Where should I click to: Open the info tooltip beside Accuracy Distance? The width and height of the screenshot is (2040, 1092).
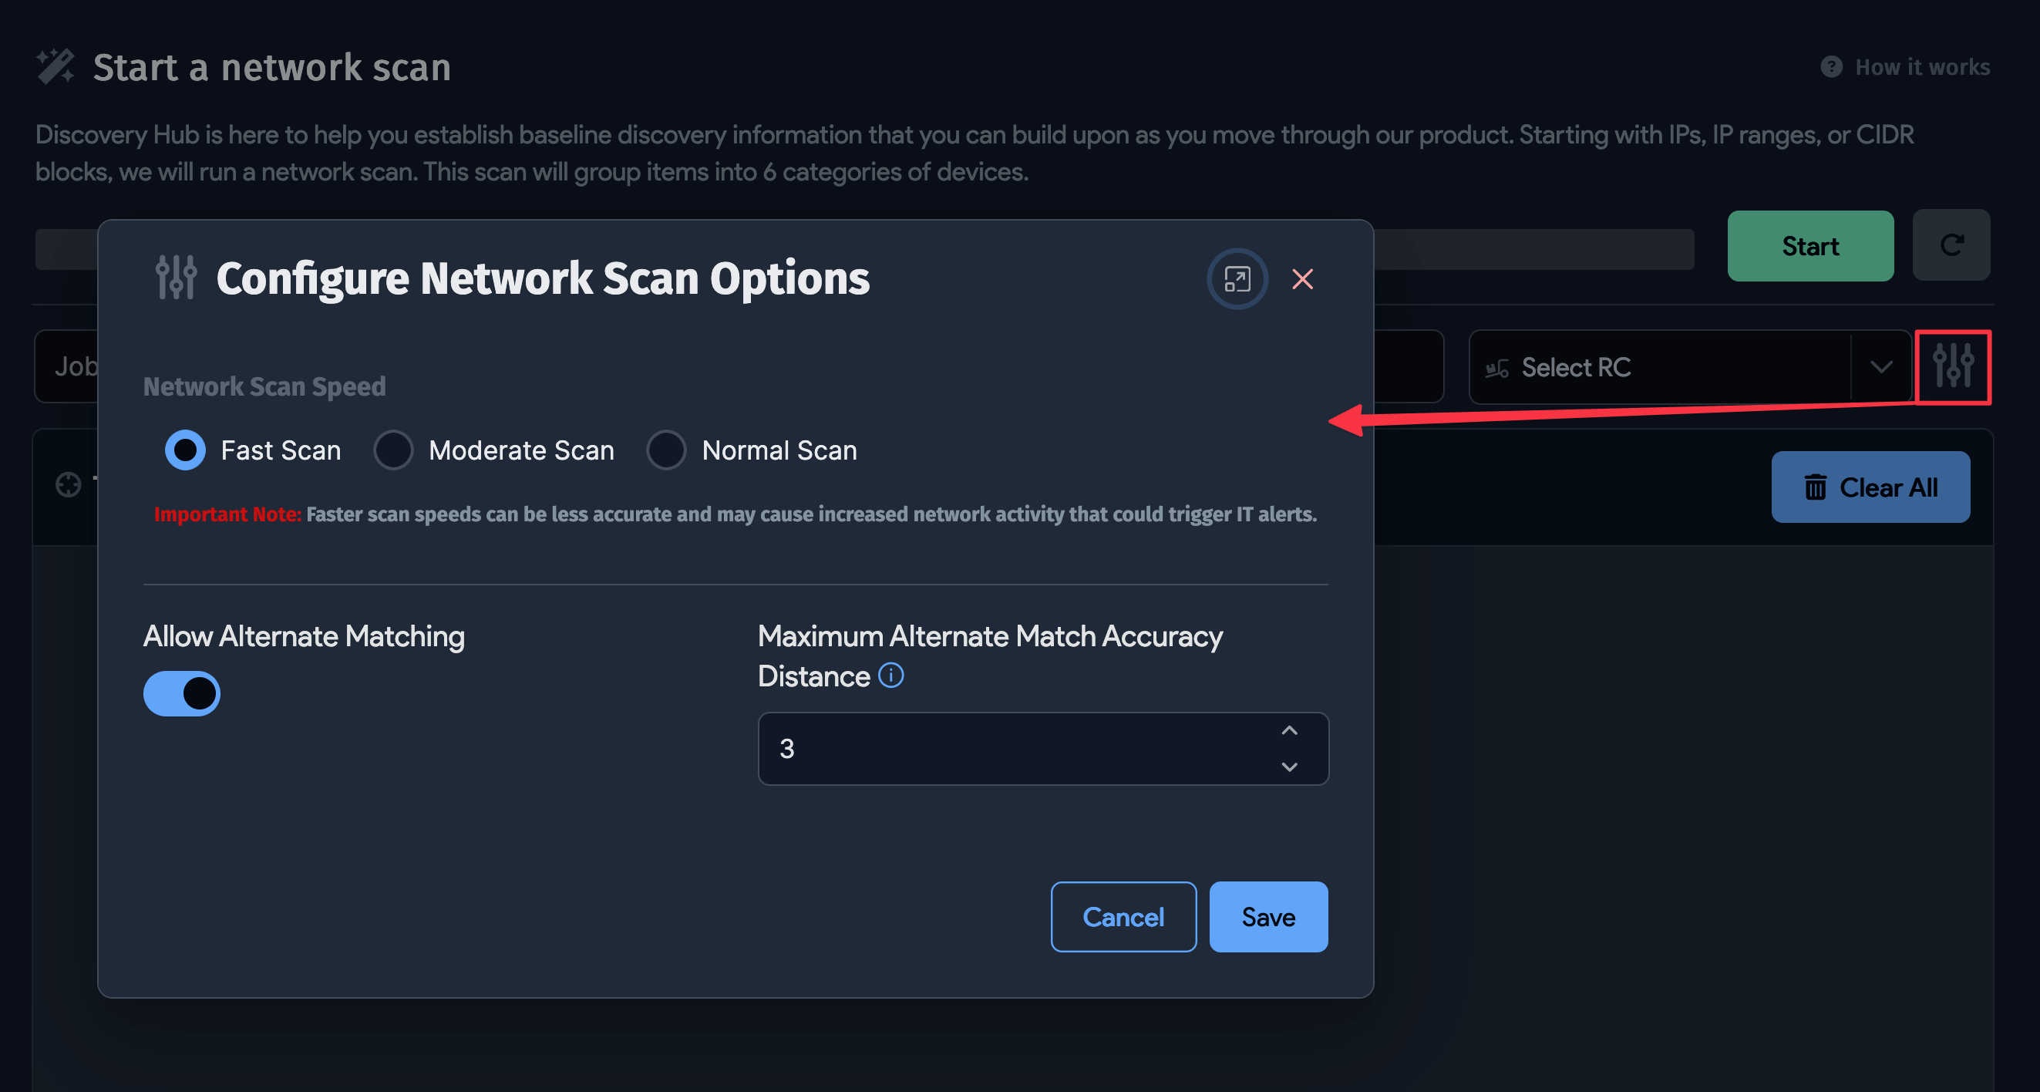click(891, 676)
